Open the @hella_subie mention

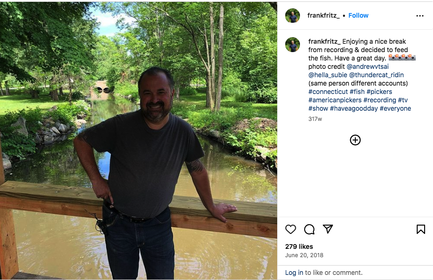tap(327, 75)
